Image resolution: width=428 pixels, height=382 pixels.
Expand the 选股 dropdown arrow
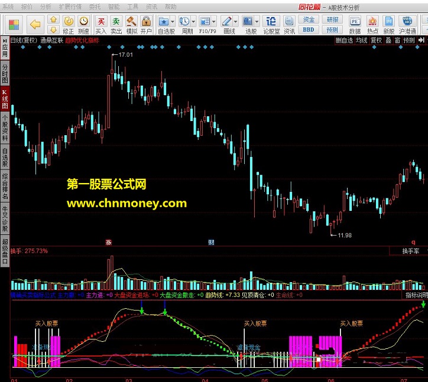point(257,21)
